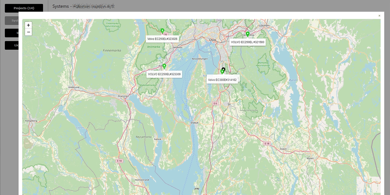Viewport: 390px width, 195px height.
Task: Click the E 6 road shield near Ski
Action: 215,103
